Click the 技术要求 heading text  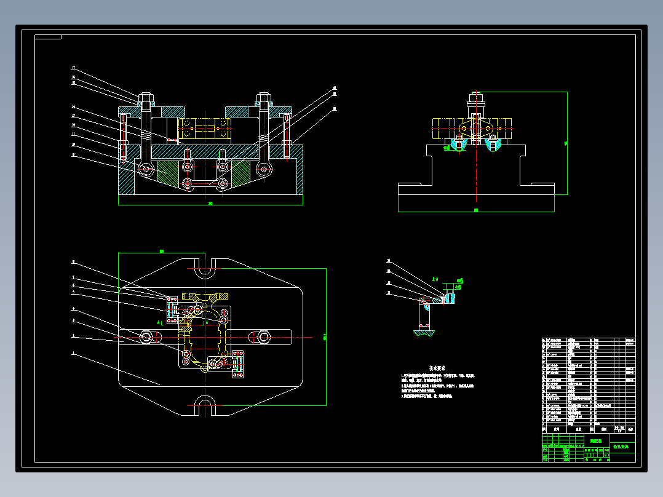[437, 368]
